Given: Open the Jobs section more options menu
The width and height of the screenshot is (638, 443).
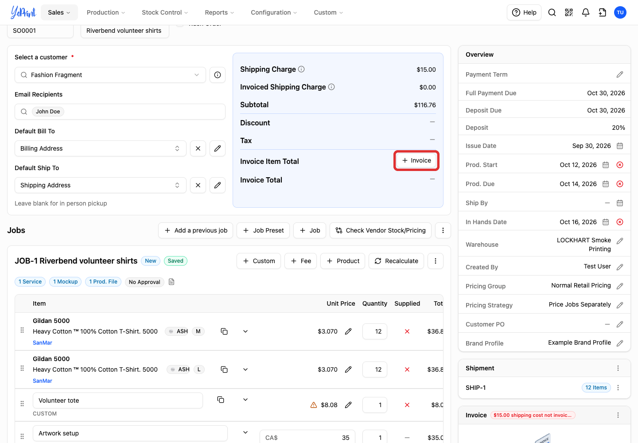Looking at the screenshot, I should (443, 230).
